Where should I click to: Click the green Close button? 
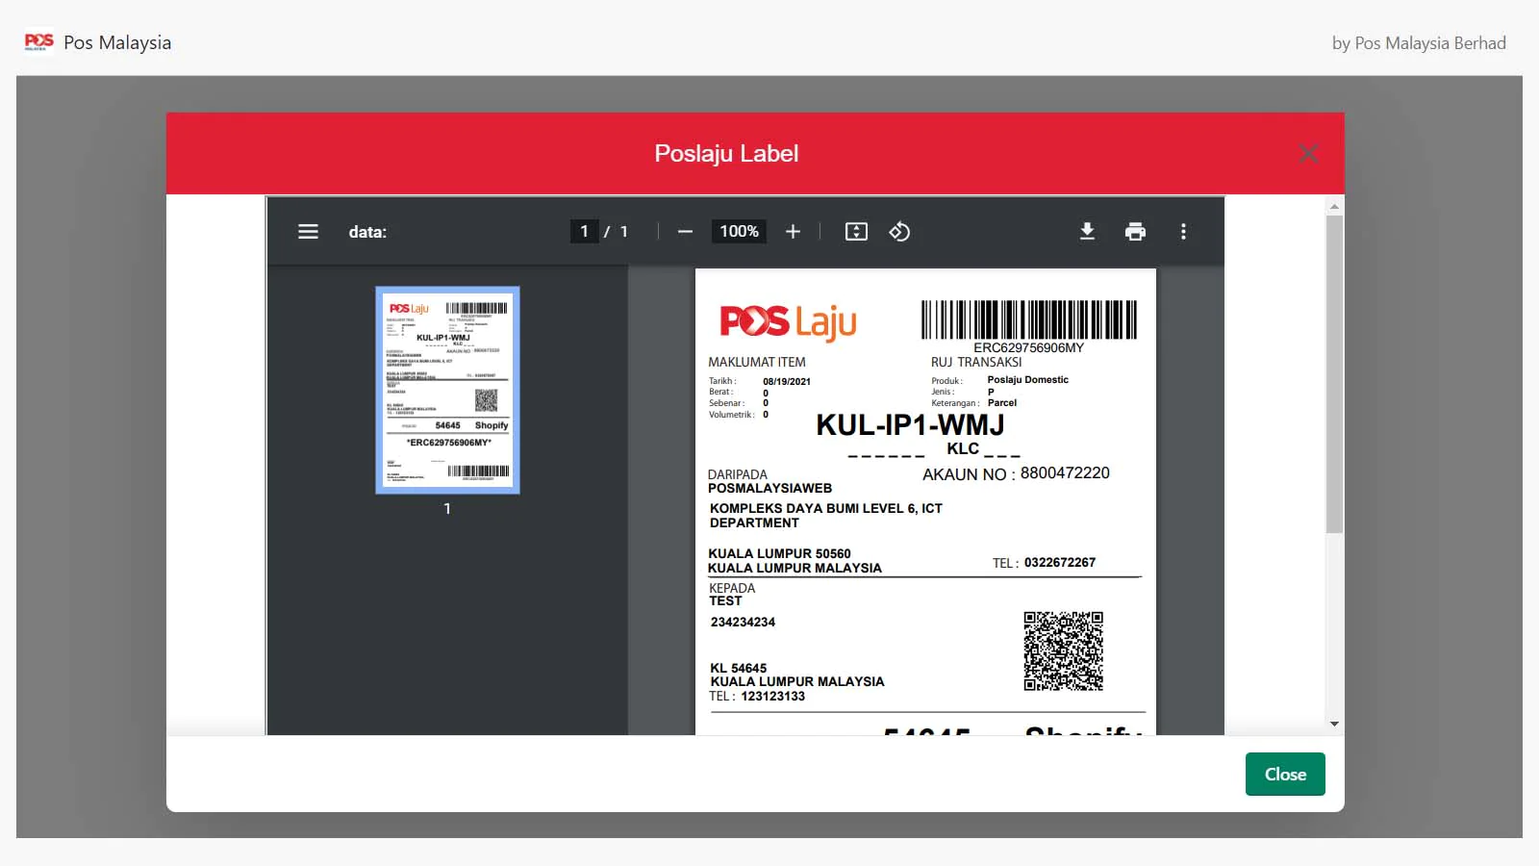coord(1285,775)
